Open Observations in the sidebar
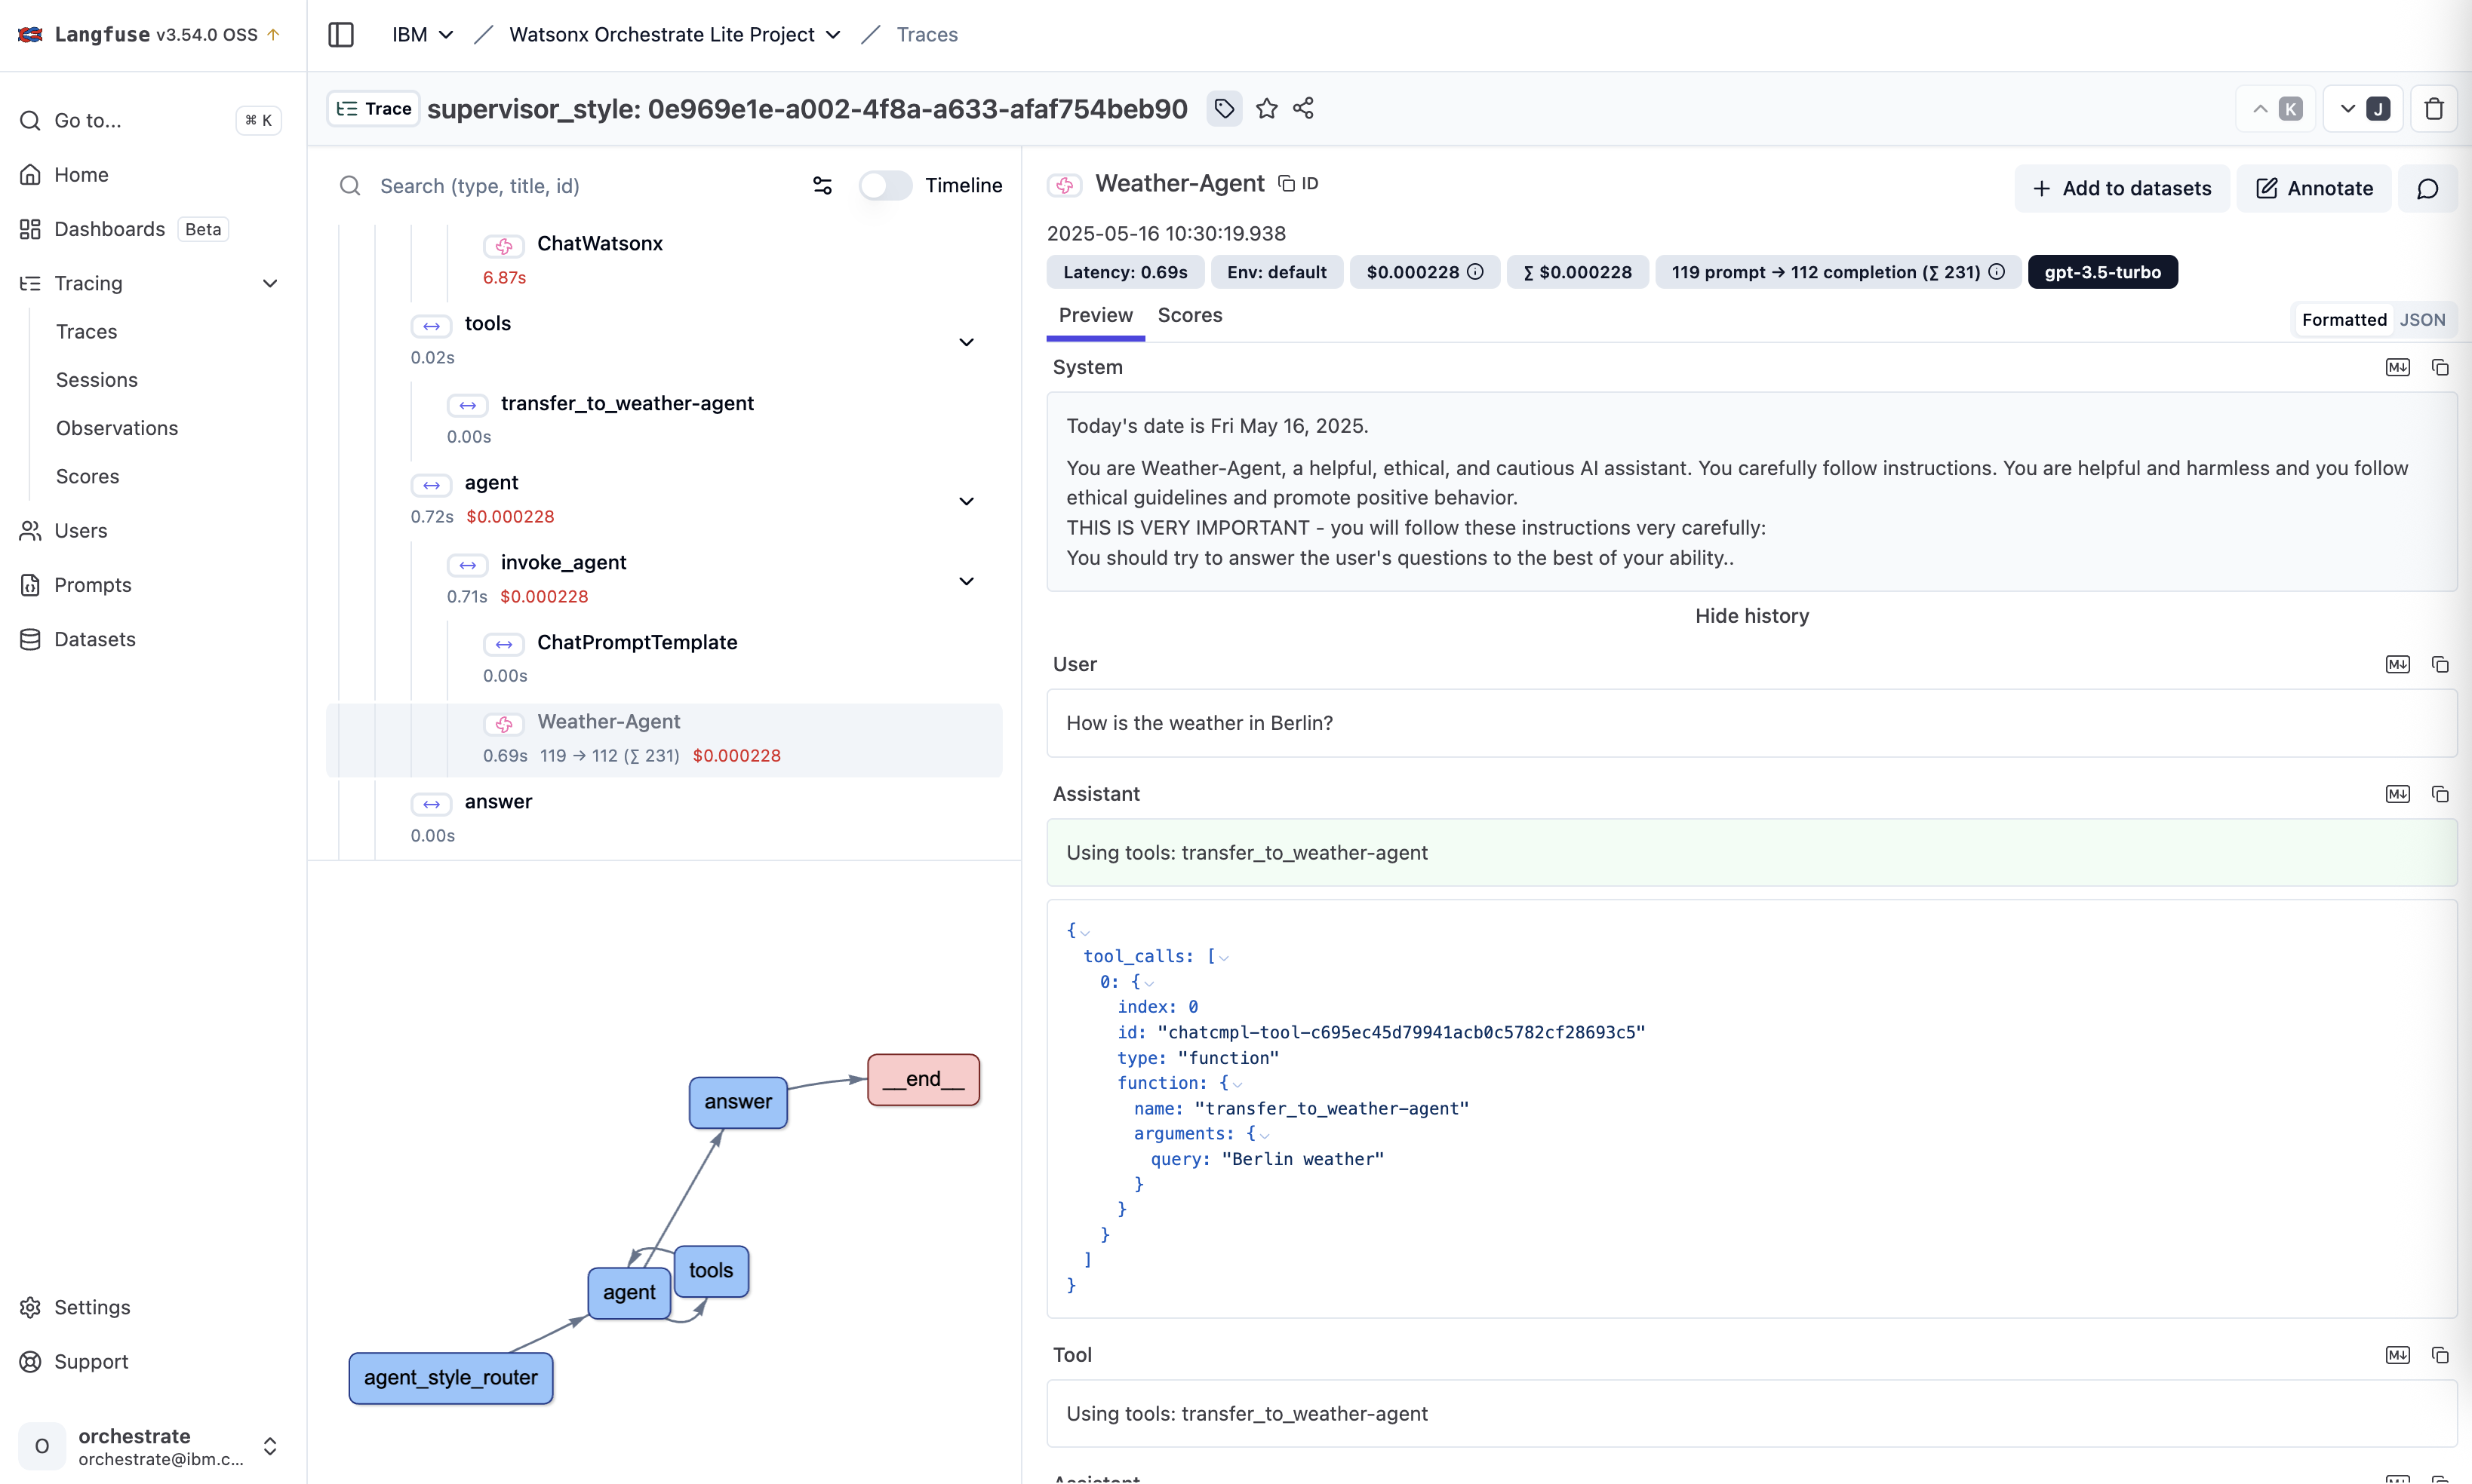This screenshot has width=2472, height=1484. click(x=116, y=427)
